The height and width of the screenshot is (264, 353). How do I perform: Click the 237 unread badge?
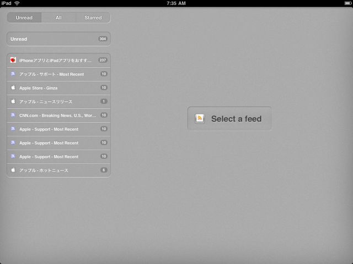tap(103, 60)
